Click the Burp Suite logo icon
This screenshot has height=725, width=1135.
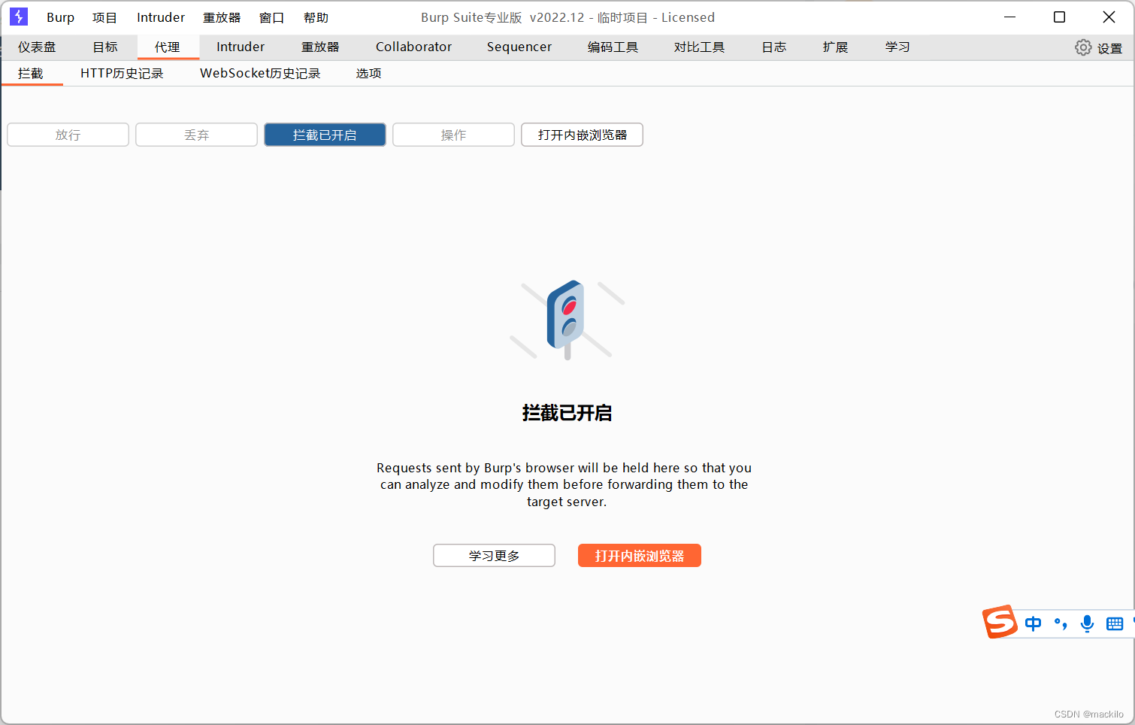point(18,17)
